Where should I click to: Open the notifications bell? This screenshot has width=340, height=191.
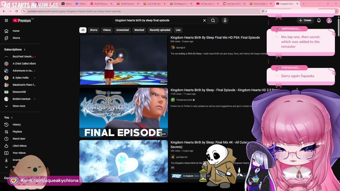pos(319,20)
